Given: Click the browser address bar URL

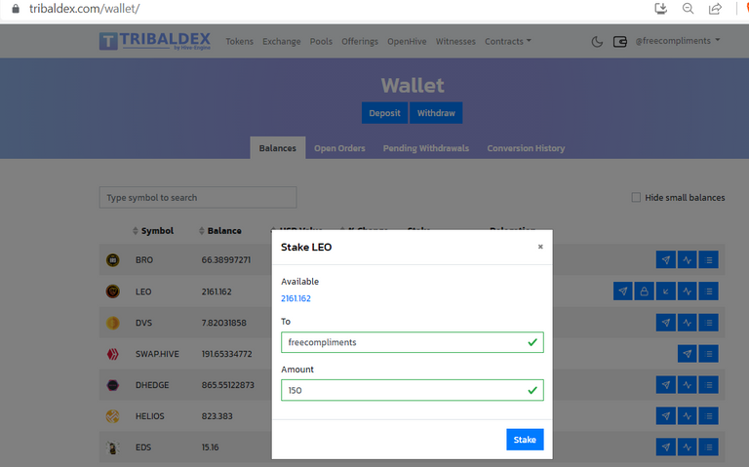Looking at the screenshot, I should (x=84, y=9).
